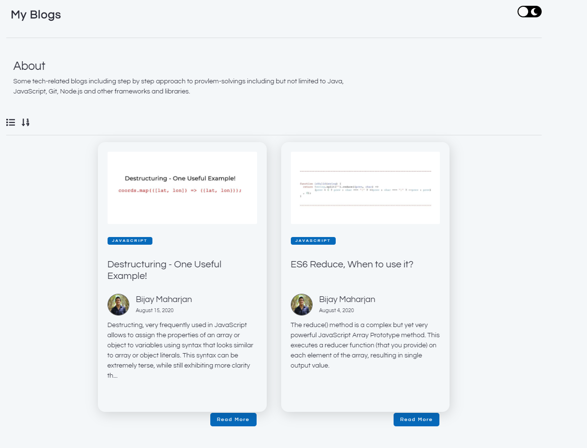Click the August 15, 2020 post date
The width and height of the screenshot is (587, 448).
(154, 311)
